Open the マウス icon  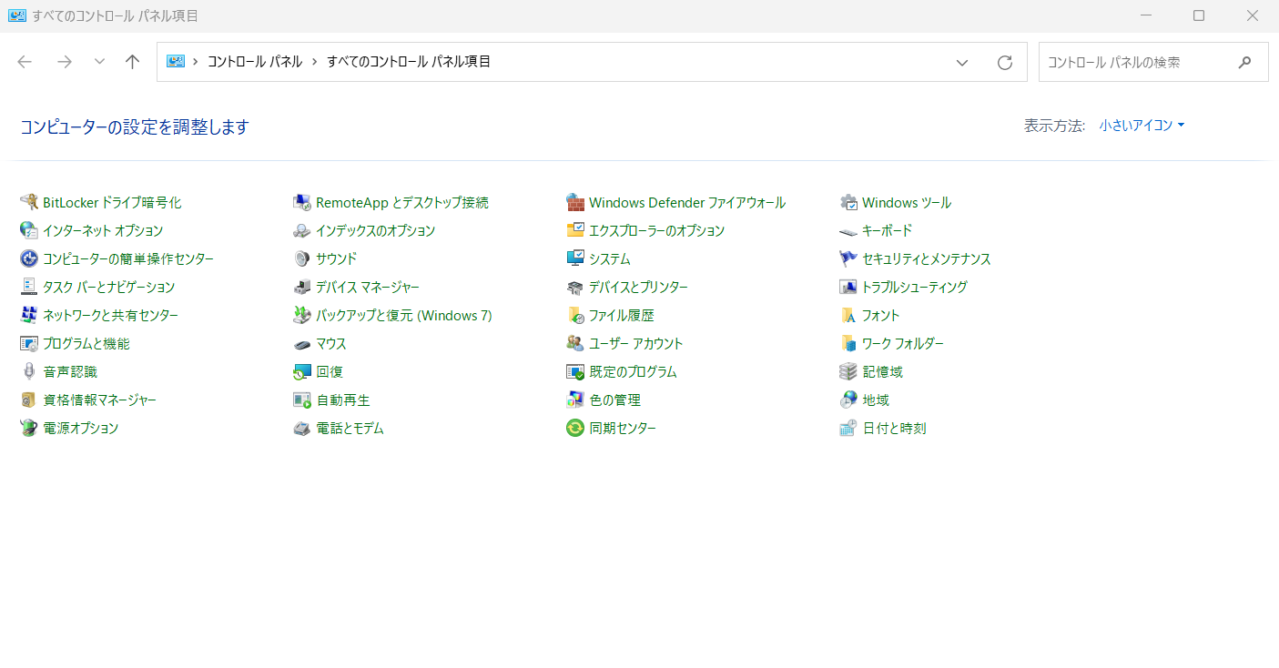point(301,343)
